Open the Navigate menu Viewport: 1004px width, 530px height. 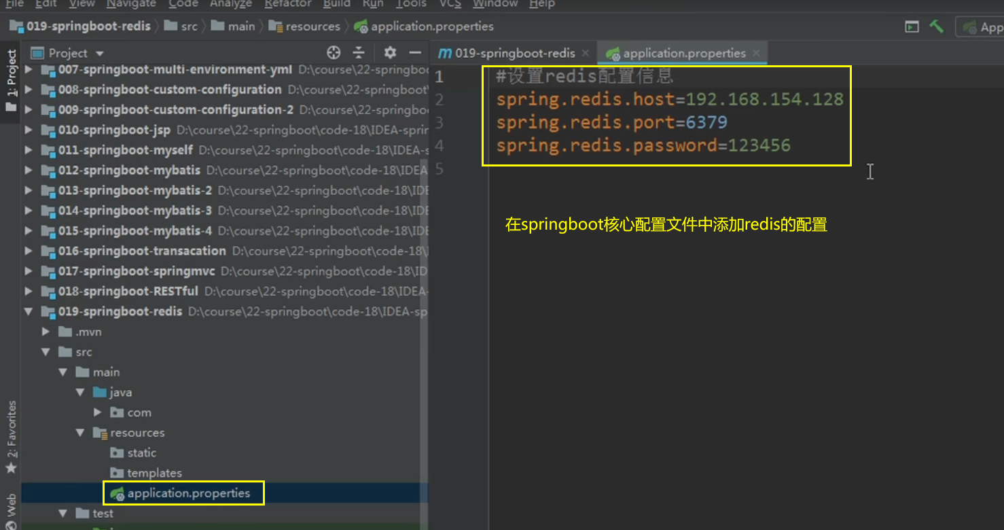click(x=132, y=3)
